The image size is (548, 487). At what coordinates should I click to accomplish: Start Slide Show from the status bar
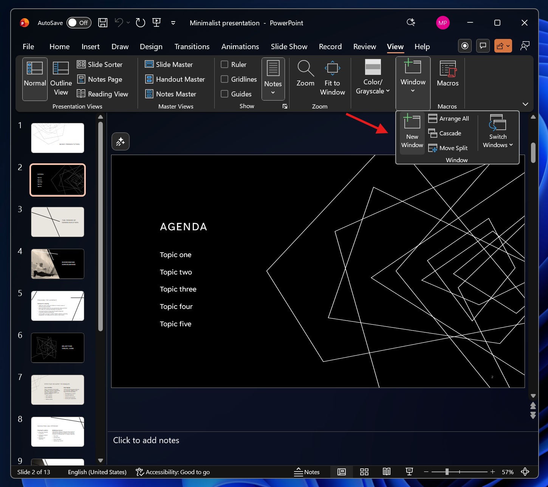[409, 471]
